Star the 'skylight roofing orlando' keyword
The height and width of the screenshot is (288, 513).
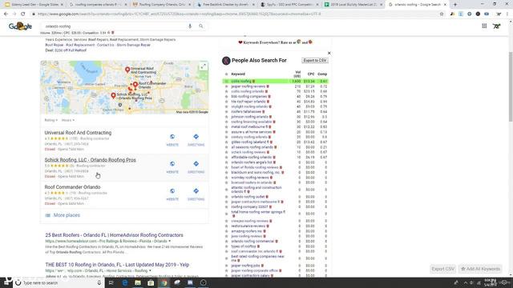coord(226,106)
